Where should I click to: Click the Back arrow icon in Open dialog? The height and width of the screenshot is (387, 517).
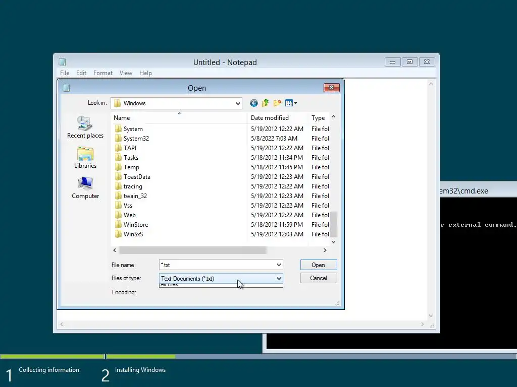[x=253, y=103]
